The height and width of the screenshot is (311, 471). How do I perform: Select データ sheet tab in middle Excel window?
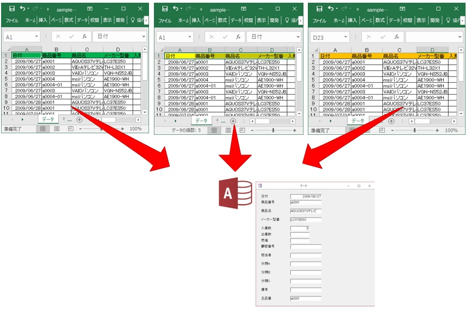[201, 121]
